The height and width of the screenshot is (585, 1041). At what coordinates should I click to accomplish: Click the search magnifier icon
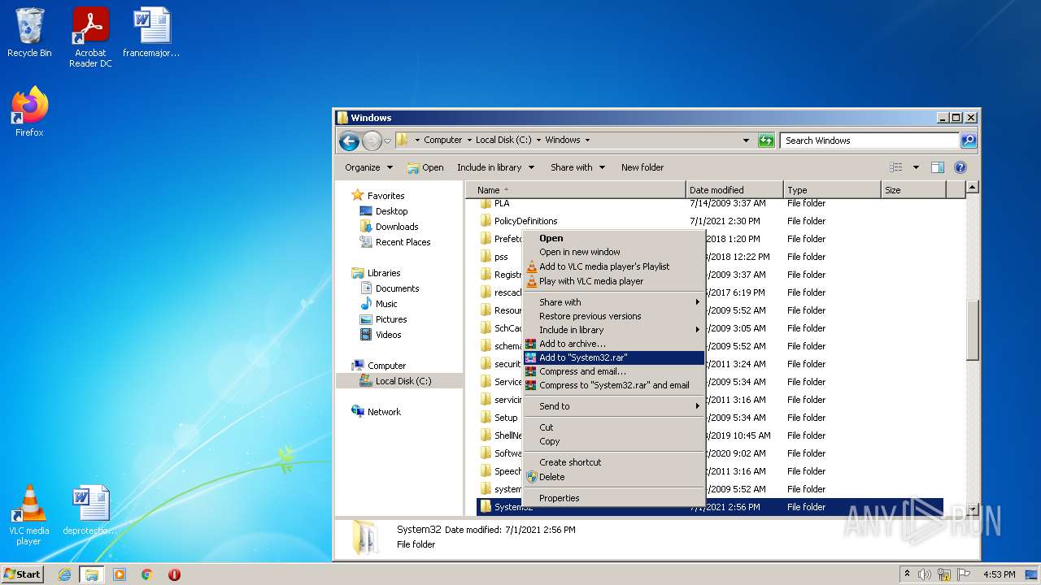pyautogui.click(x=968, y=141)
